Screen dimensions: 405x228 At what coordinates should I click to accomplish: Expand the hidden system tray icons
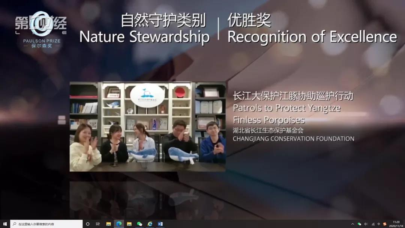coord(352,224)
